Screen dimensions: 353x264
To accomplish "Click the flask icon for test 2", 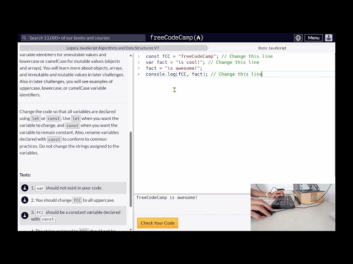I will 25,200.
